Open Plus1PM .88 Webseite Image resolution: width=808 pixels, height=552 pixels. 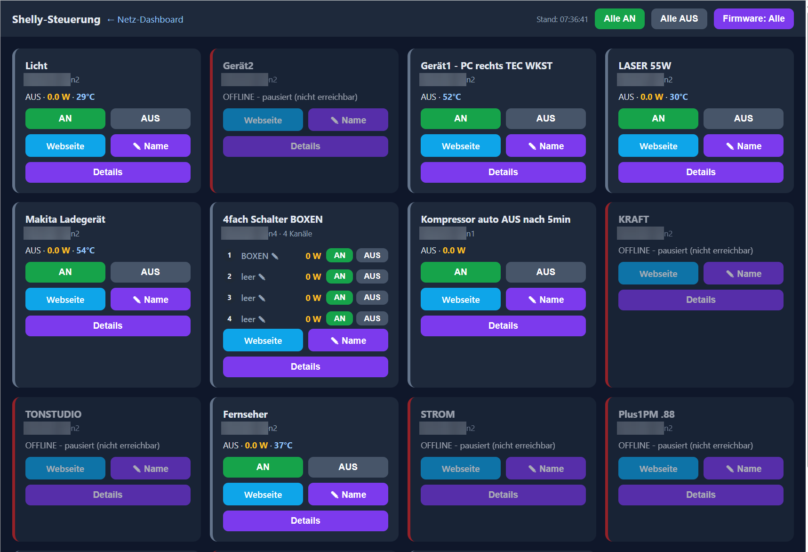pos(658,469)
